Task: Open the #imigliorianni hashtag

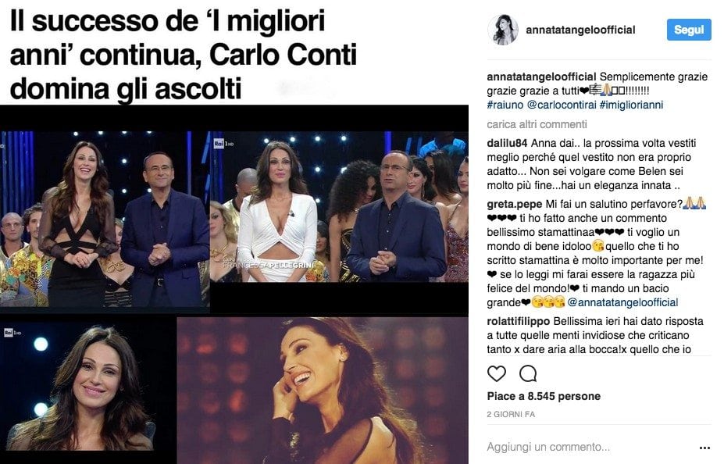Action: tap(631, 105)
